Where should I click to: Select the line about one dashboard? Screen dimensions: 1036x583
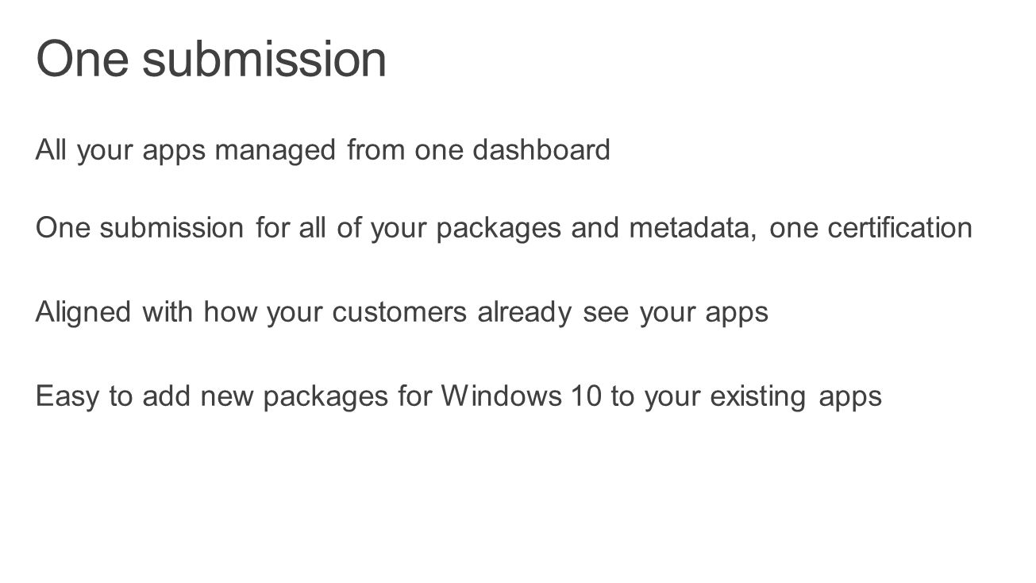click(323, 150)
